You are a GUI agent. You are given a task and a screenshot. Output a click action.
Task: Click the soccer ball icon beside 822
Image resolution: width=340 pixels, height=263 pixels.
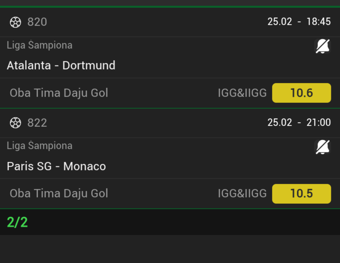(15, 123)
